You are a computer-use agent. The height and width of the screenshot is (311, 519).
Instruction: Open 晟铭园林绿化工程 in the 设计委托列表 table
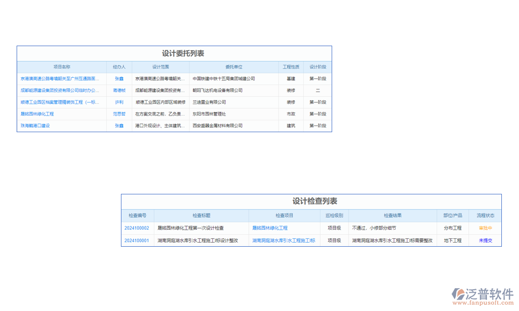pyautogui.click(x=37, y=114)
